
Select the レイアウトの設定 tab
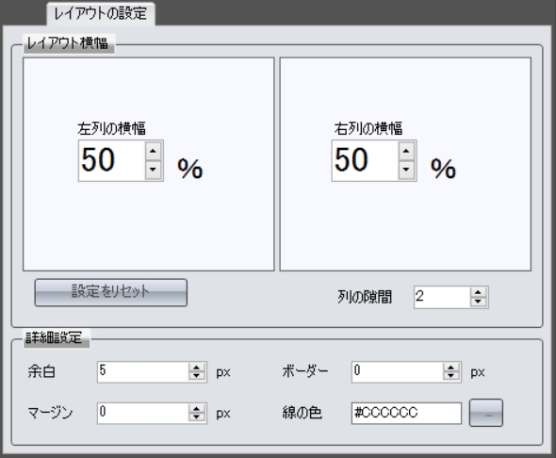[x=100, y=14]
